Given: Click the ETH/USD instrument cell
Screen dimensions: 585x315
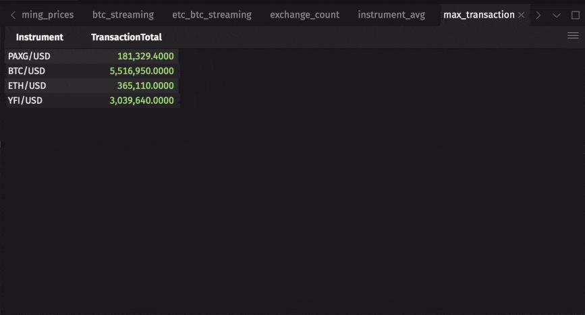Looking at the screenshot, I should tap(27, 86).
